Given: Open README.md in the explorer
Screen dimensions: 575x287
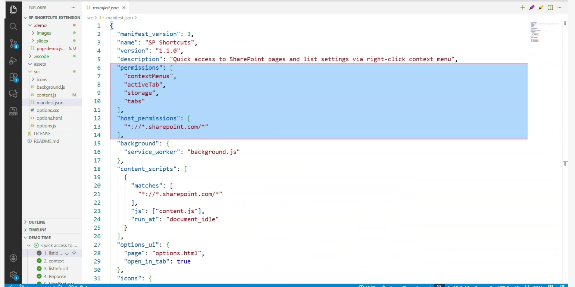Looking at the screenshot, I should (x=52, y=141).
